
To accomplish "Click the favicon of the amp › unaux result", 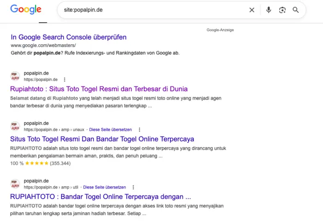I will (15, 126).
